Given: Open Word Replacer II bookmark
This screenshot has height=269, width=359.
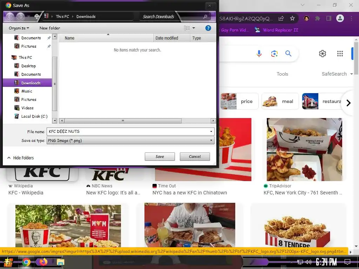Looking at the screenshot, I should coord(277,30).
